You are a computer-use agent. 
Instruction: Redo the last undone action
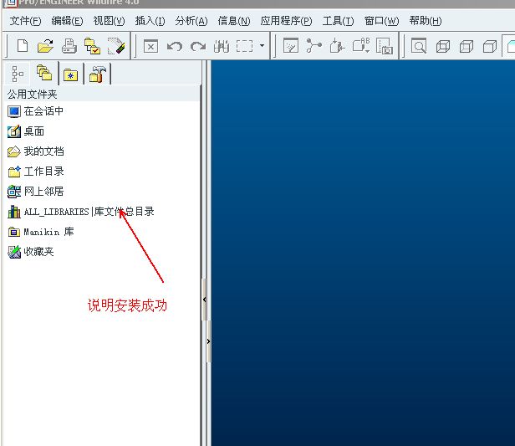click(x=198, y=46)
